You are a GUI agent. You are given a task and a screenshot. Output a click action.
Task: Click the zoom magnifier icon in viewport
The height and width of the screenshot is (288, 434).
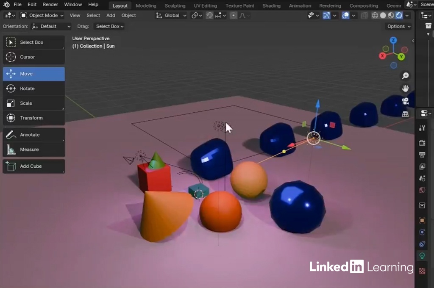coord(405,75)
